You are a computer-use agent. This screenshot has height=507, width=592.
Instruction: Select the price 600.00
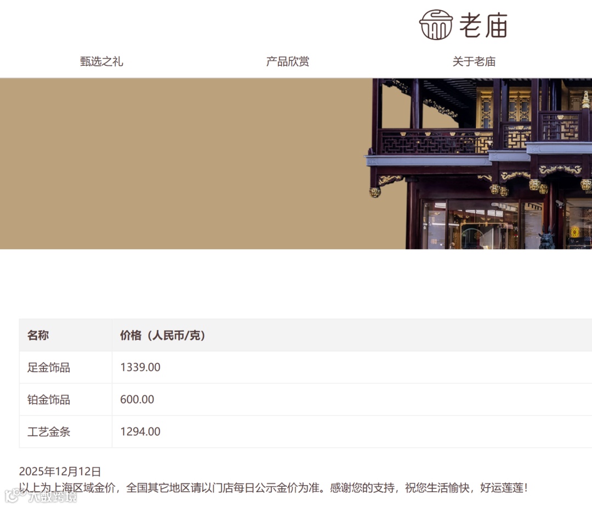click(137, 400)
